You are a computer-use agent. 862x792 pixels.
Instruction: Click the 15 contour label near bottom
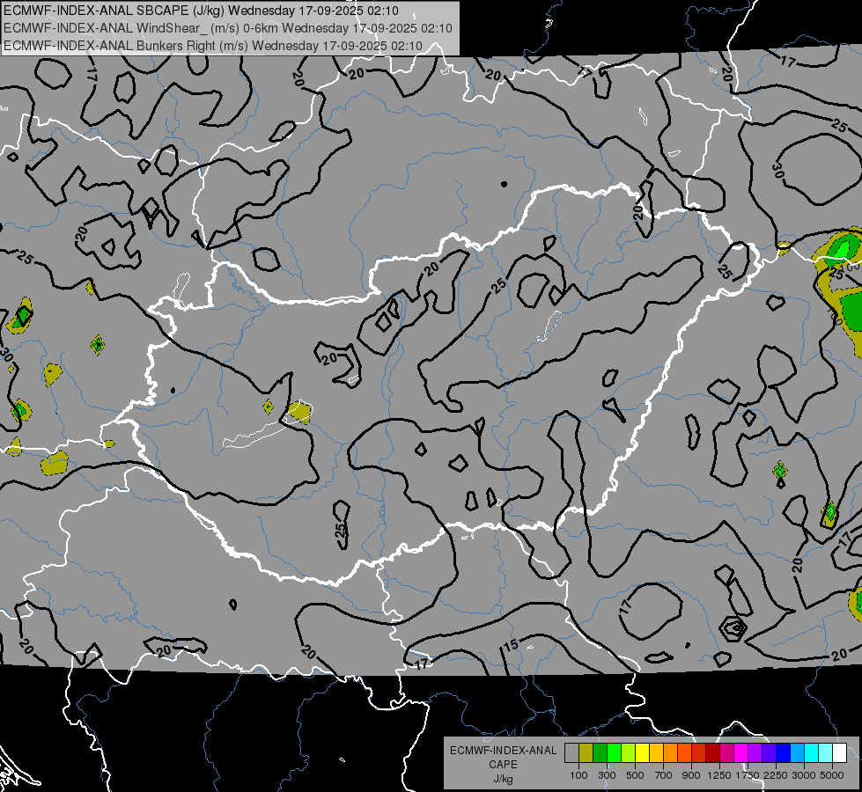(x=512, y=645)
